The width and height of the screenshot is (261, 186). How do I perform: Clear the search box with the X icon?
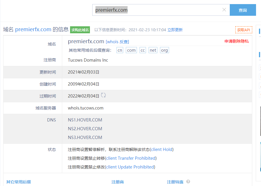pos(224,10)
